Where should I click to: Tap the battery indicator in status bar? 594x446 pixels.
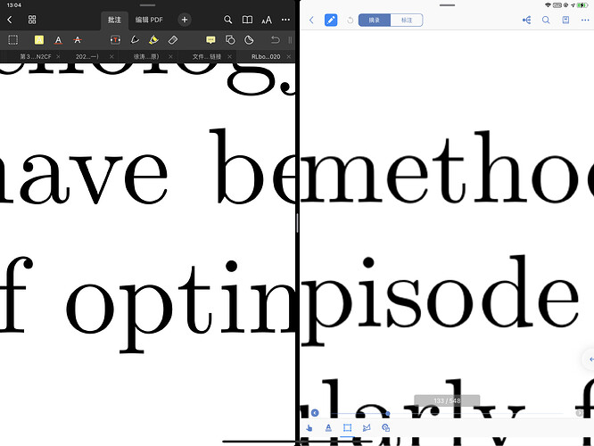[x=582, y=5]
